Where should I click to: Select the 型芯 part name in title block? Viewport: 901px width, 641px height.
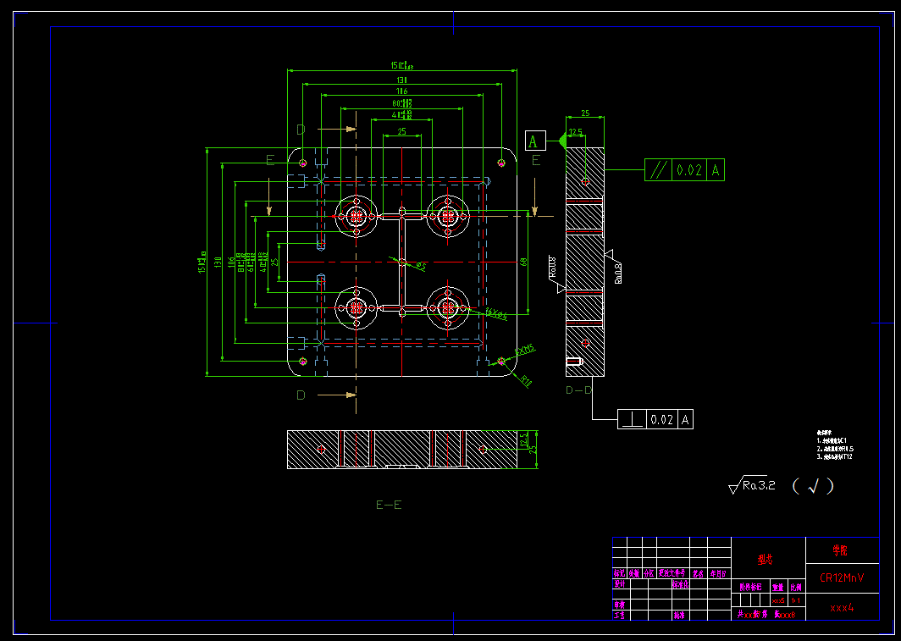click(765, 560)
